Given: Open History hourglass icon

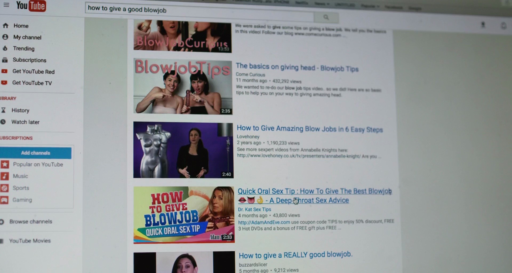Looking at the screenshot, I should coord(3,110).
